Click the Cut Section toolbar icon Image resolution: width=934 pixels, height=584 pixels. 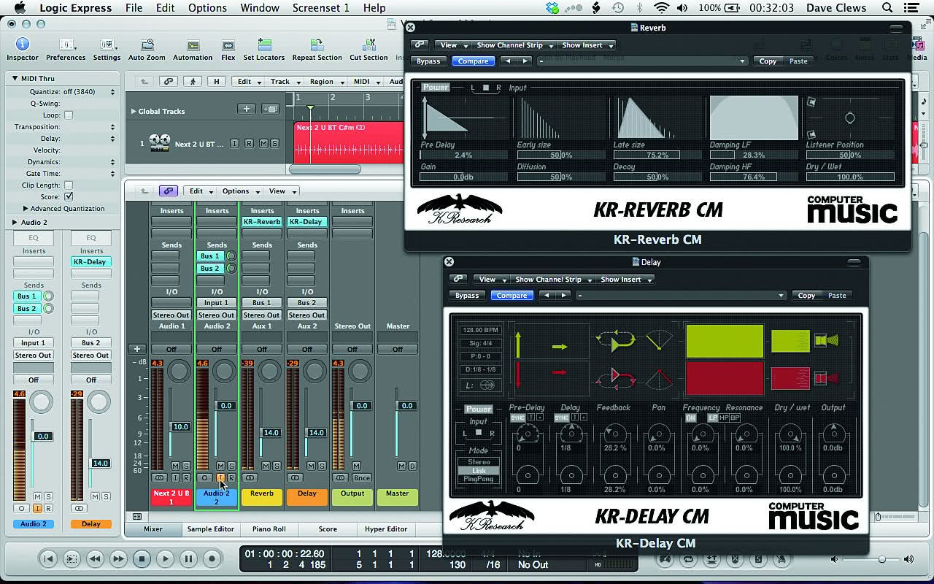click(368, 45)
